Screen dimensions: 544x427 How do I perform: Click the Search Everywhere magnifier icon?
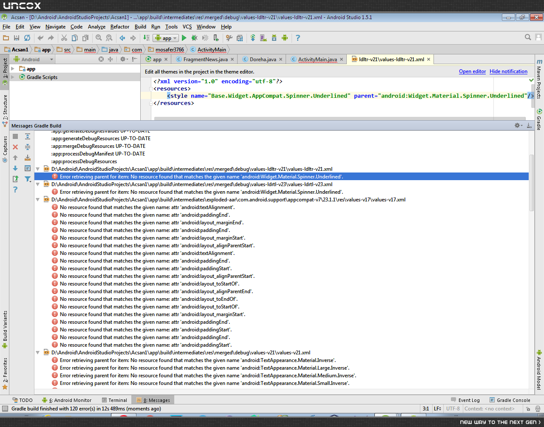528,37
